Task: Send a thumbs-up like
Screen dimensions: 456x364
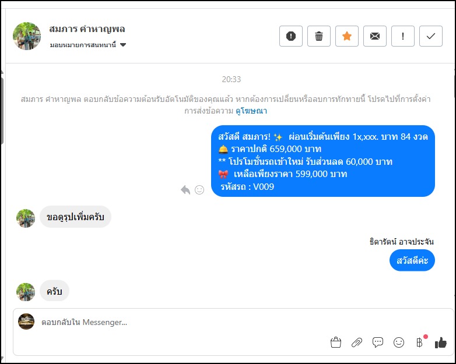Action: coord(440,342)
